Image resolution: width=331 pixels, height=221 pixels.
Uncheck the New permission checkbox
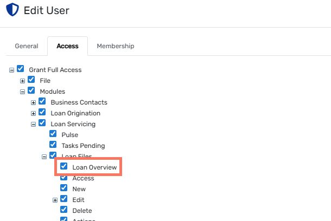coord(64,188)
